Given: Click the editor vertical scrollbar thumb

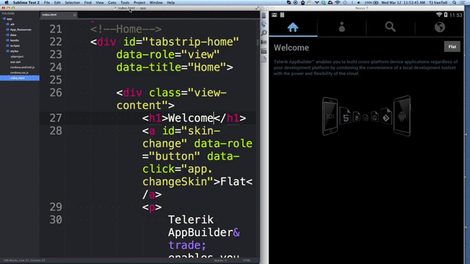Looking at the screenshot, I should coord(257,42).
